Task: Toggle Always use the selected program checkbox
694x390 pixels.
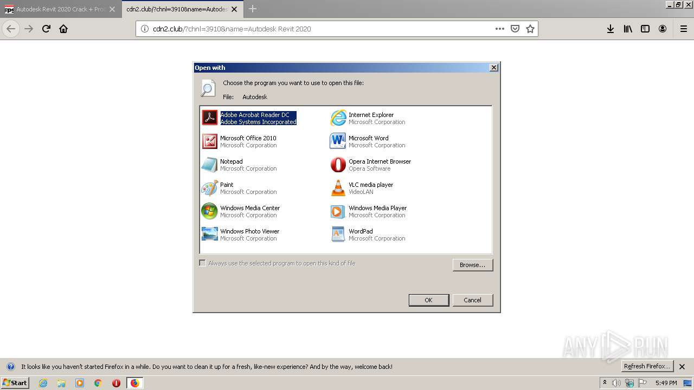Action: click(203, 263)
